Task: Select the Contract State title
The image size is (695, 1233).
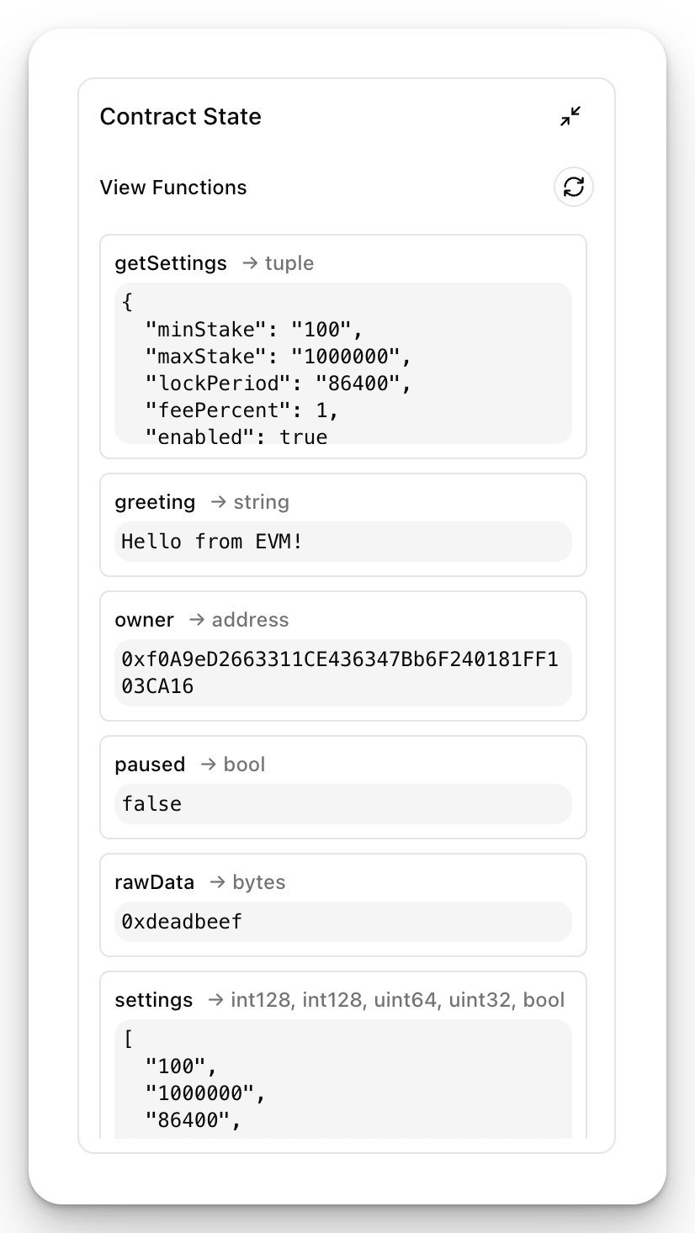Action: tap(181, 116)
